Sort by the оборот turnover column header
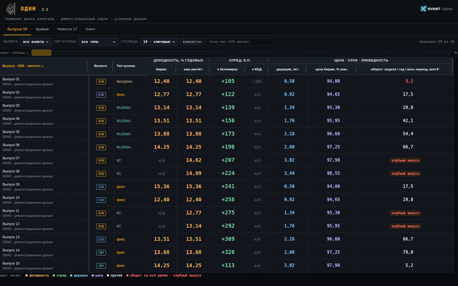Viewport: 458px width, 286px height. [x=405, y=69]
